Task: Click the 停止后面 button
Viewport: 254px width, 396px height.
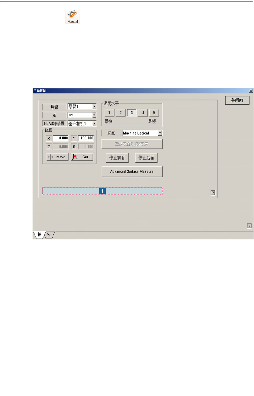Action: 146,158
